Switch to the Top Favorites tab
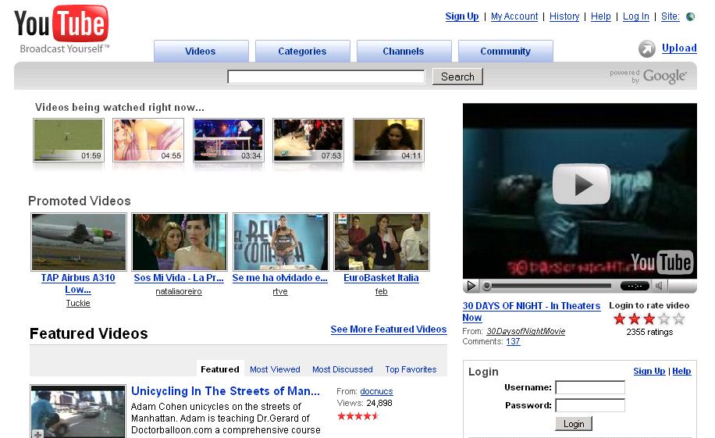 [411, 369]
